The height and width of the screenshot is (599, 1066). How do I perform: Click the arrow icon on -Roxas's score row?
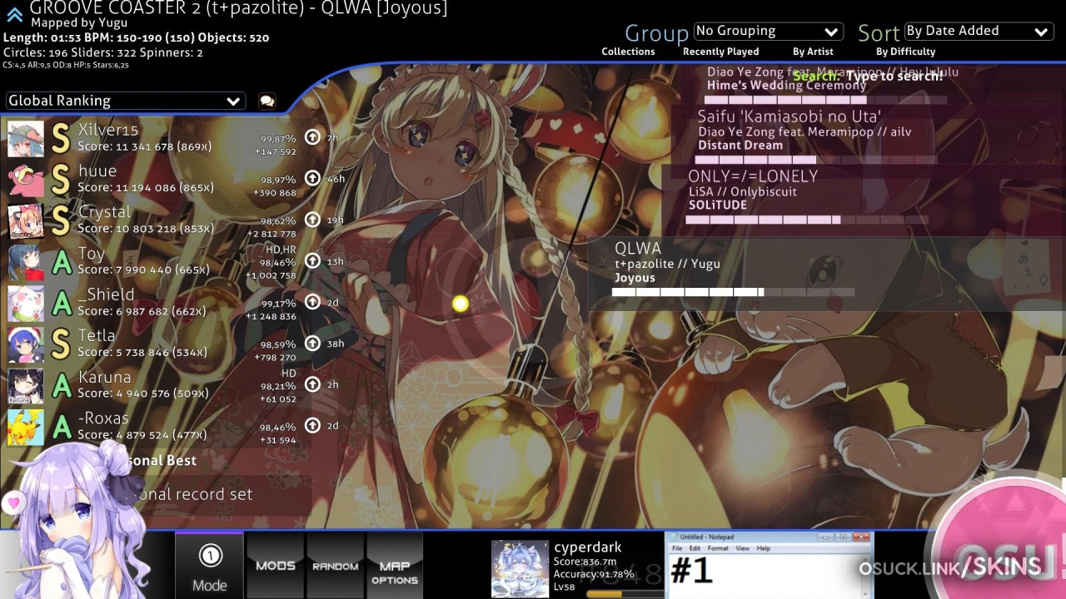coord(312,425)
